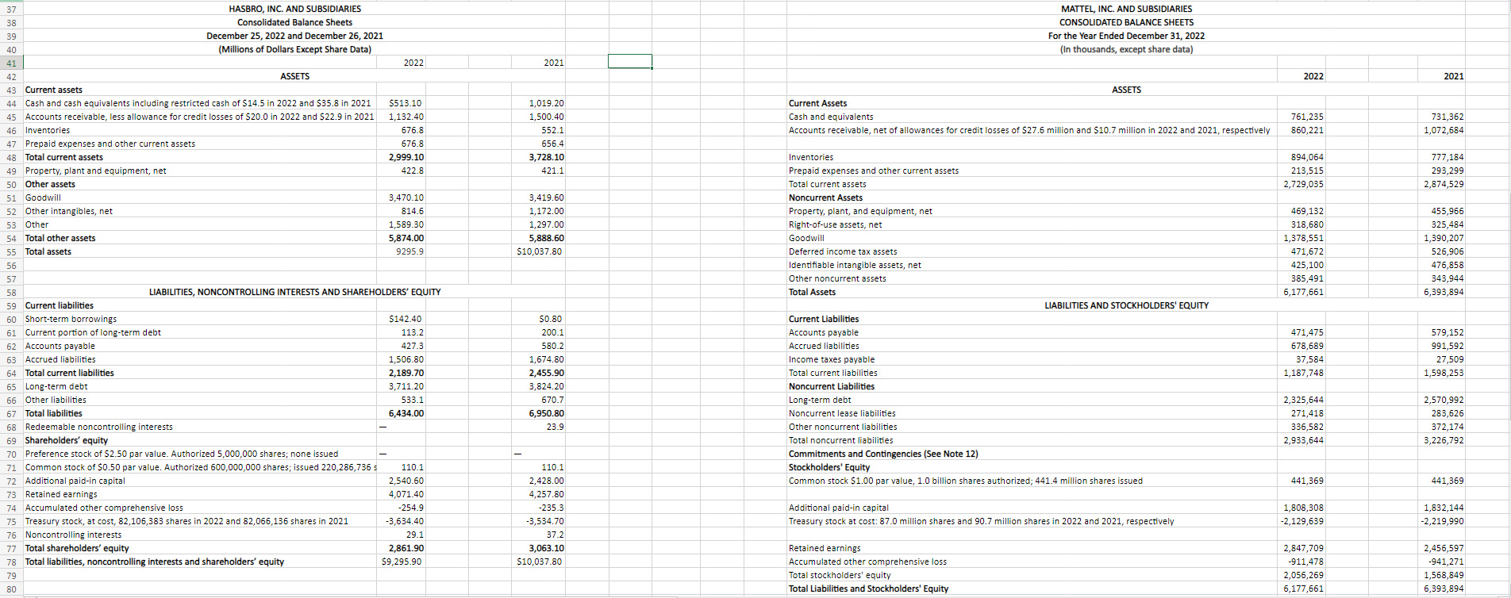The width and height of the screenshot is (1511, 598).
Task: Select Mattel accounts receivable 860,221
Action: click(1307, 130)
